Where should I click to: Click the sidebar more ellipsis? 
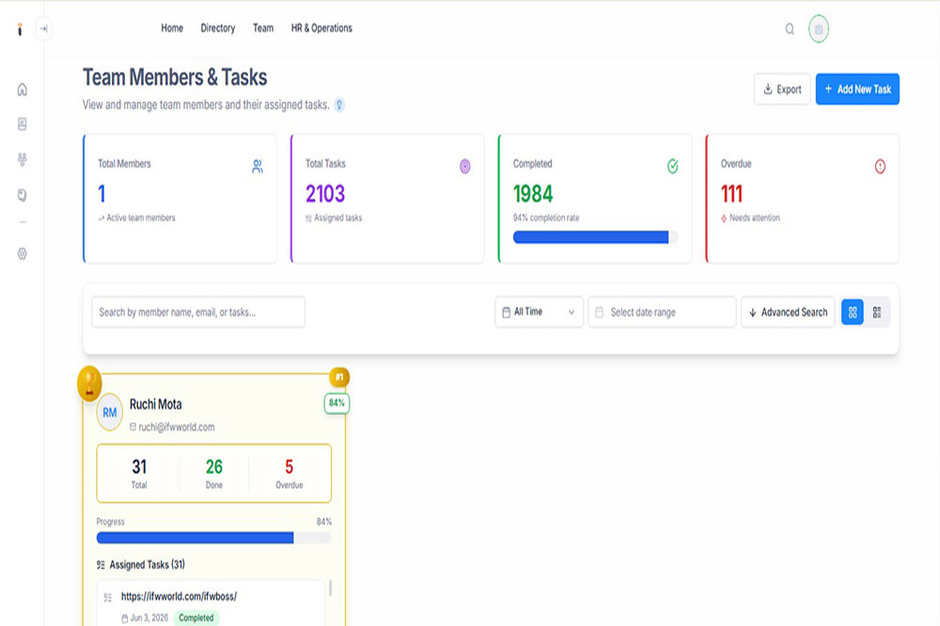coord(23,222)
